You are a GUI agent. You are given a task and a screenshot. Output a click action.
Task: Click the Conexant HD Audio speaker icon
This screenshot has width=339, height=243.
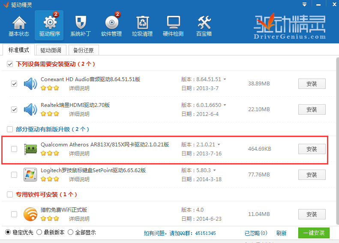click(30, 84)
